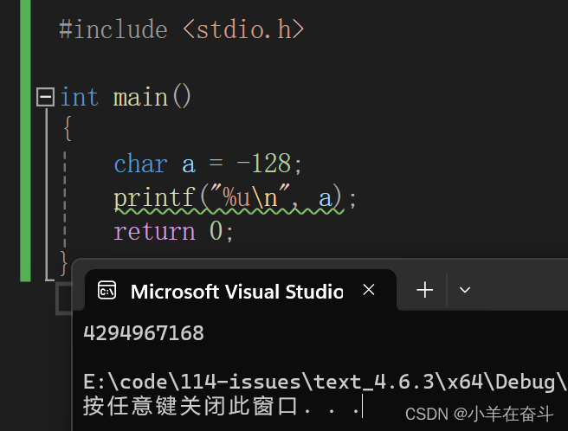568x431 pixels.
Task: Click the main function name
Action: click(142, 97)
